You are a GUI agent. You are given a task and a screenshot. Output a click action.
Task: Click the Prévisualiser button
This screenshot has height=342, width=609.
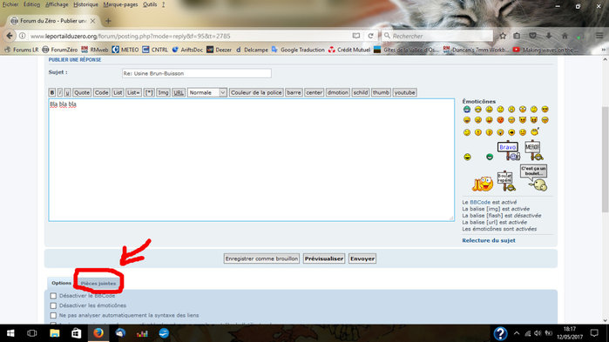[x=324, y=258]
